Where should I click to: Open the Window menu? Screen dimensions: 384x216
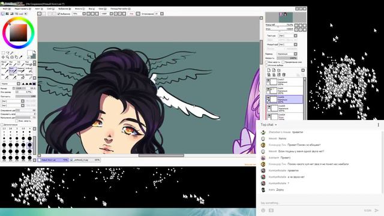coord(103,9)
